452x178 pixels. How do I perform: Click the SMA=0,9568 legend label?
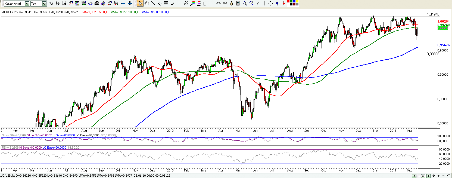(149, 12)
